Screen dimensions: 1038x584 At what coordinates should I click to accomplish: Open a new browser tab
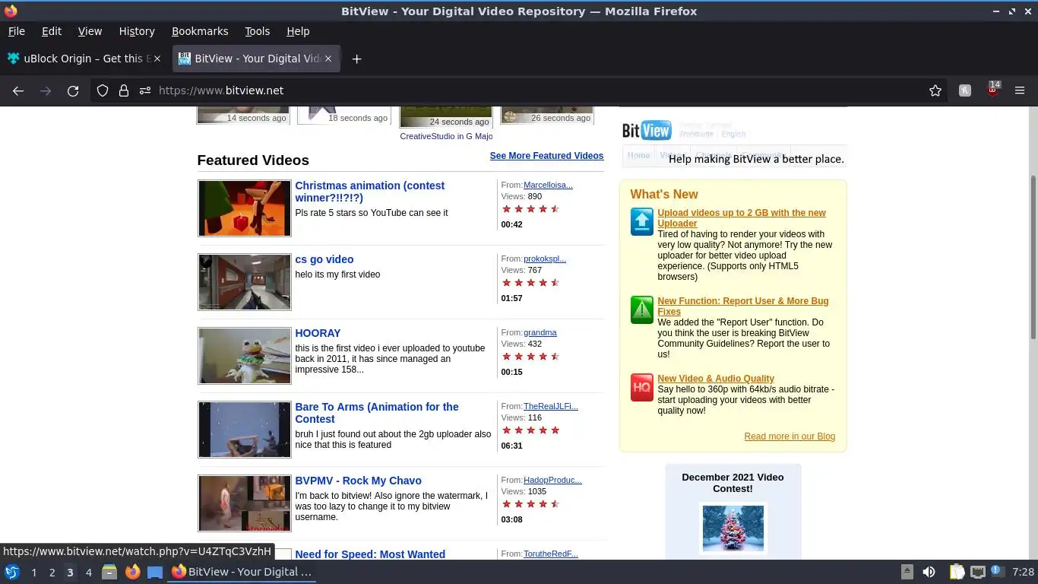[x=356, y=59]
